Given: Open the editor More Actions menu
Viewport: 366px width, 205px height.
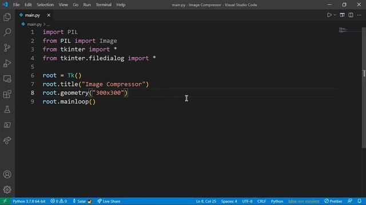Looking at the screenshot, I should coord(359,15).
